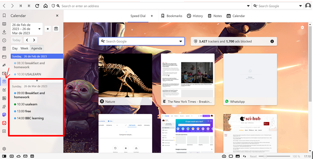The width and height of the screenshot is (313, 159).
Task: Open sidebar Settings gear
Action: [x=4, y=149]
